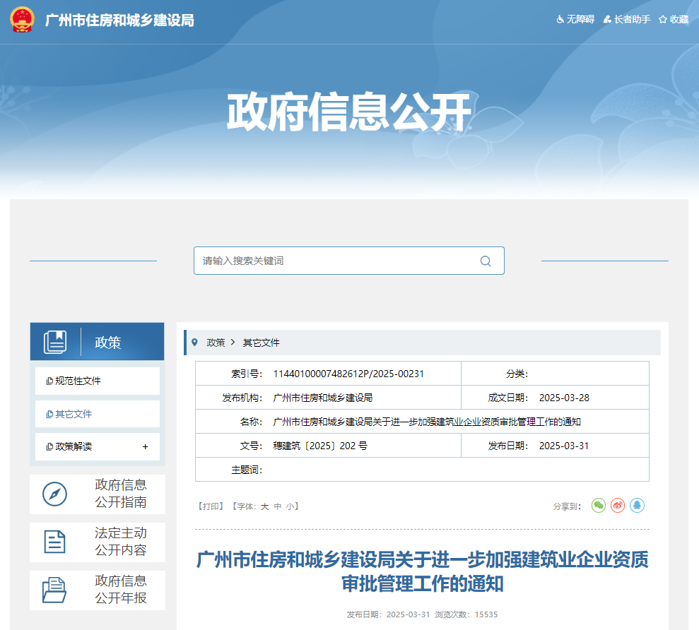Click the search magnifier icon
Viewport: 699px width, 630px height.
[486, 261]
